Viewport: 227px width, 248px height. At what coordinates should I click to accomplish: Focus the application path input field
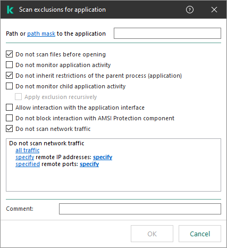click(167, 33)
